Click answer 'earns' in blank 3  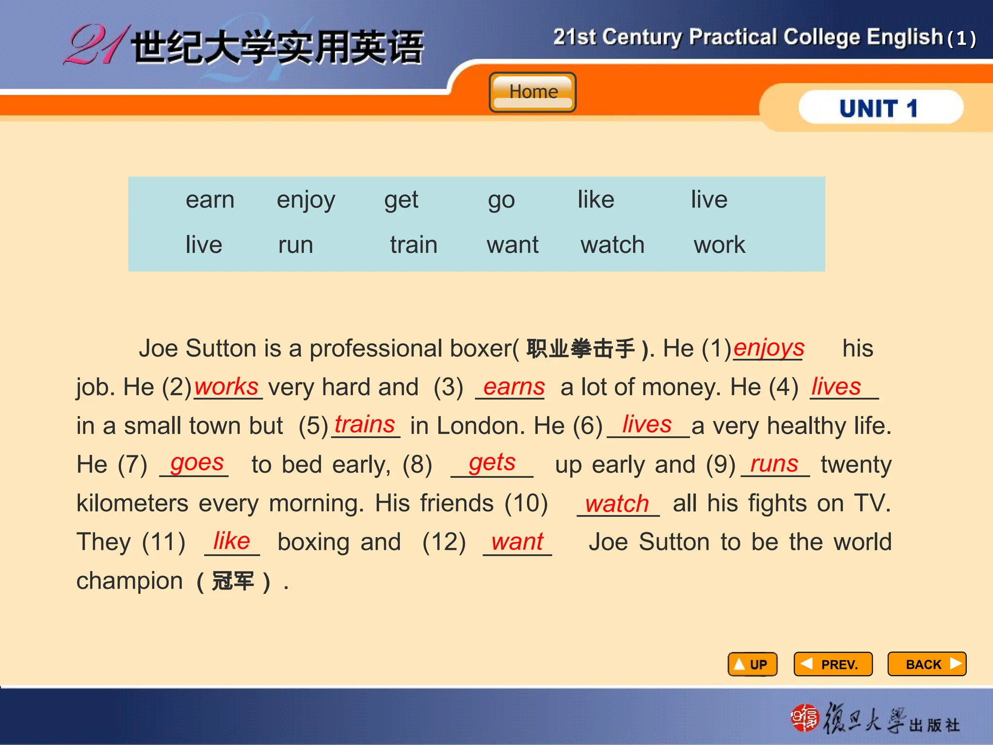click(x=514, y=387)
